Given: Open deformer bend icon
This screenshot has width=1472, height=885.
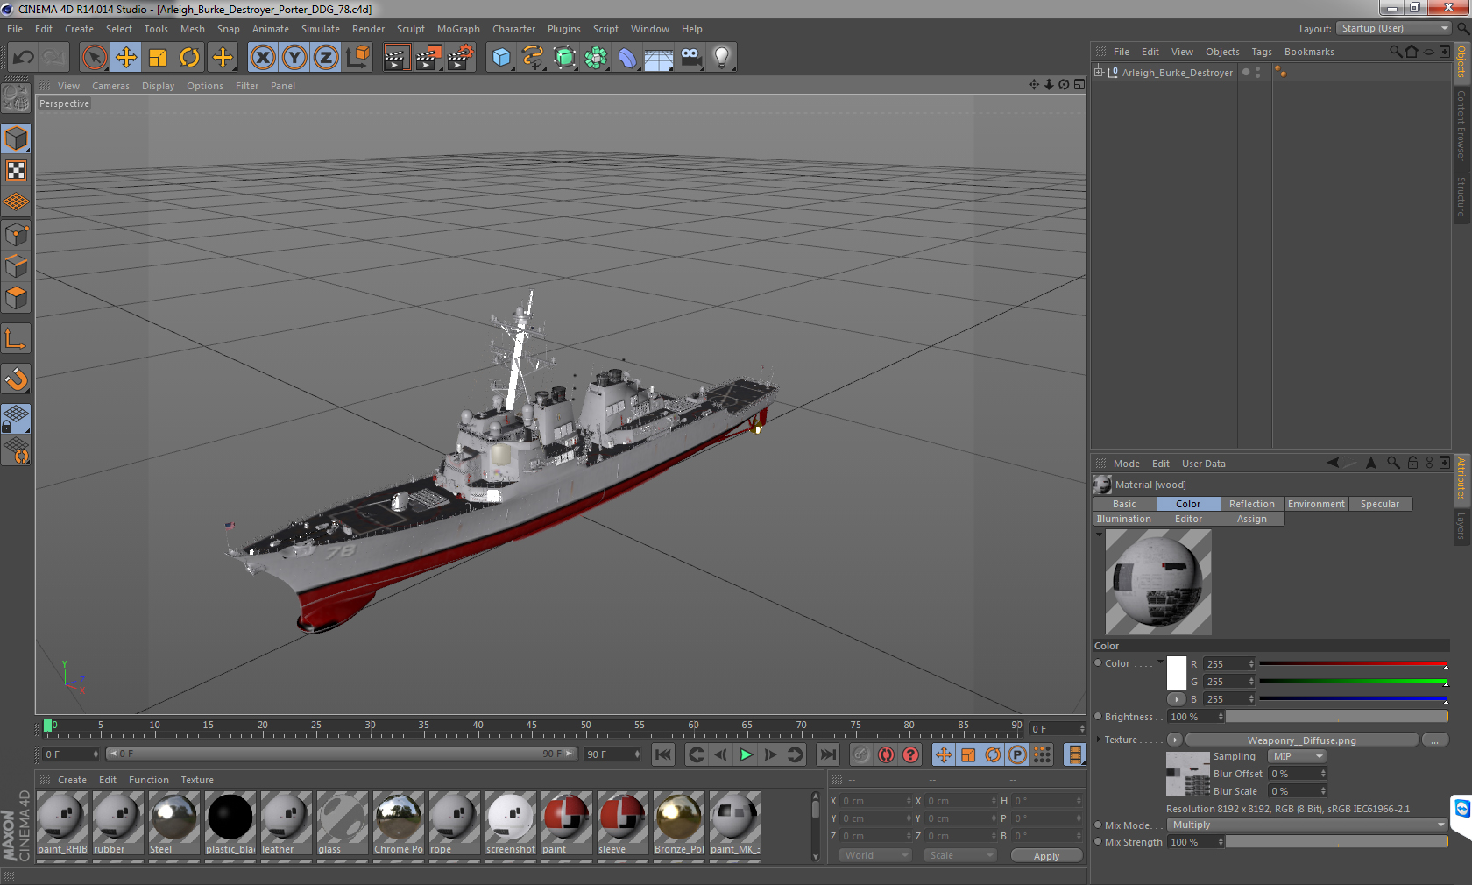Looking at the screenshot, I should click(627, 58).
